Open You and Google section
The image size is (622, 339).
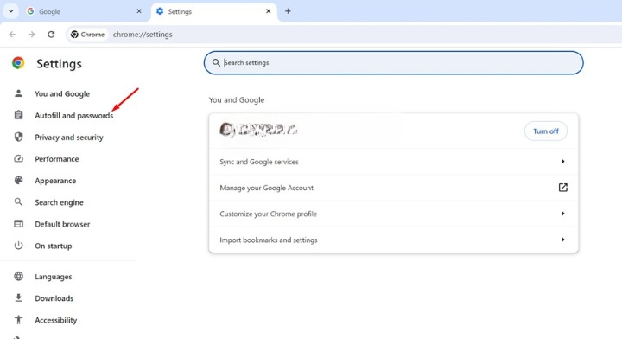(62, 93)
